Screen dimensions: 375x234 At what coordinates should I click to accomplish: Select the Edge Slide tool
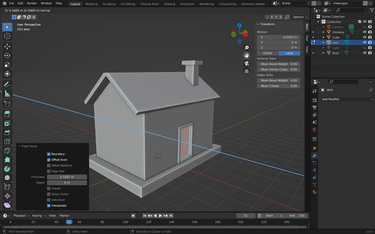pyautogui.click(x=7, y=186)
